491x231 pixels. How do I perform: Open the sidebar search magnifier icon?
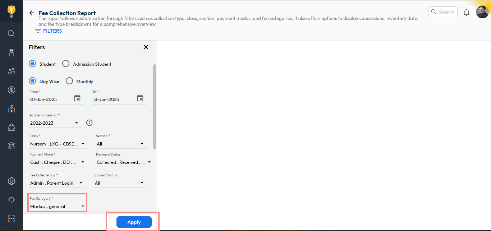click(x=12, y=34)
